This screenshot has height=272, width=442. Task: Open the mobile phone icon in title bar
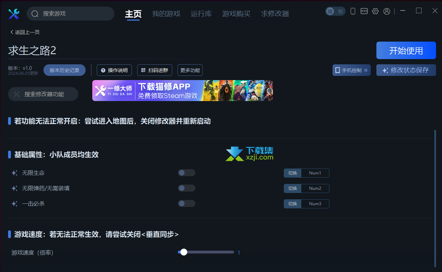pyautogui.click(x=353, y=11)
